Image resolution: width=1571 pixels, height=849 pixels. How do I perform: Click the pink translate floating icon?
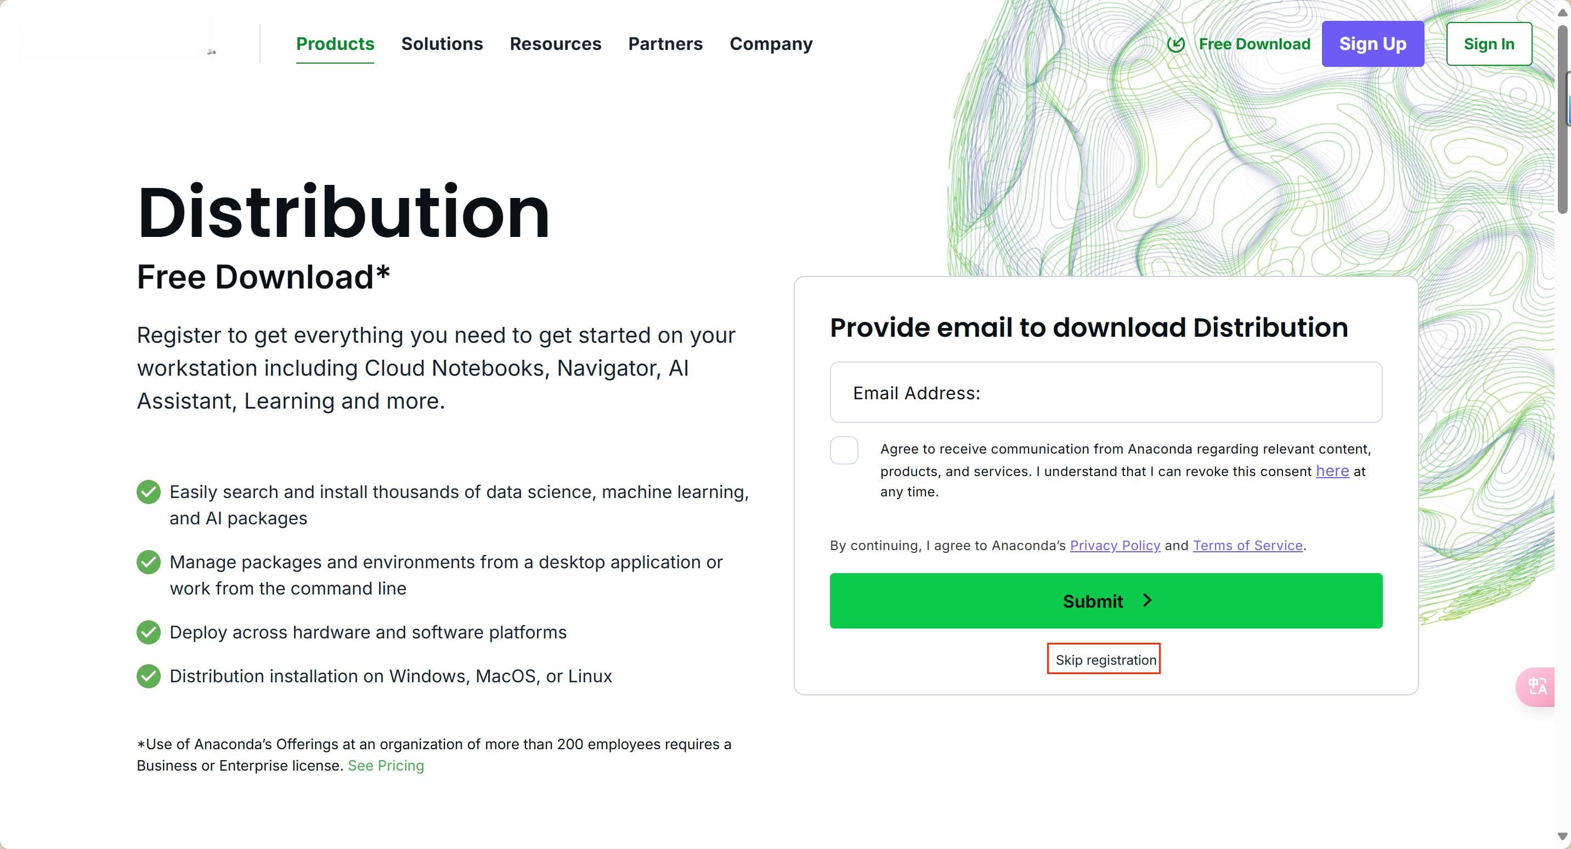pyautogui.click(x=1536, y=687)
